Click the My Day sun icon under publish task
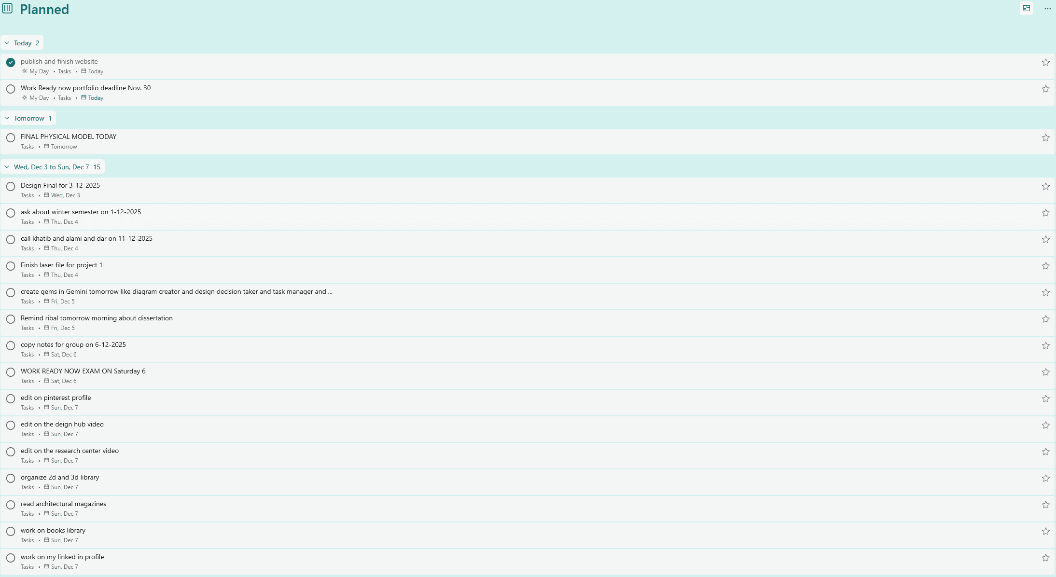This screenshot has height=577, width=1056. pyautogui.click(x=24, y=71)
